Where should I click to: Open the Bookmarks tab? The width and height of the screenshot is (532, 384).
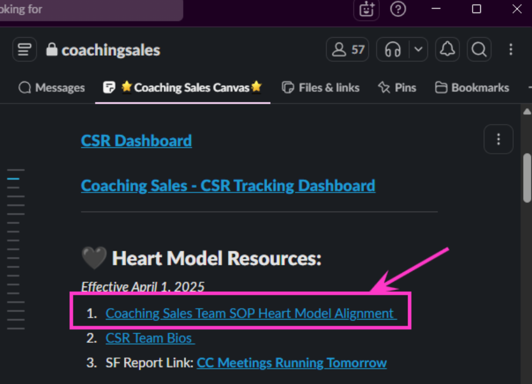pos(472,88)
